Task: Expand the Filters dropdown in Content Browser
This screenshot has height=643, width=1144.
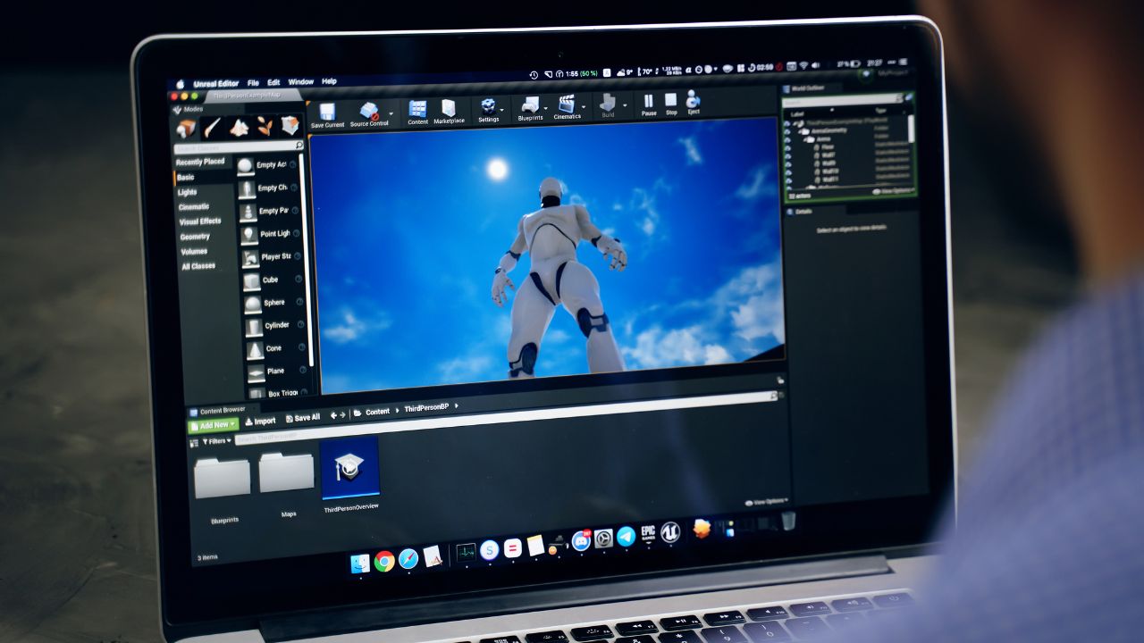Action: click(216, 440)
